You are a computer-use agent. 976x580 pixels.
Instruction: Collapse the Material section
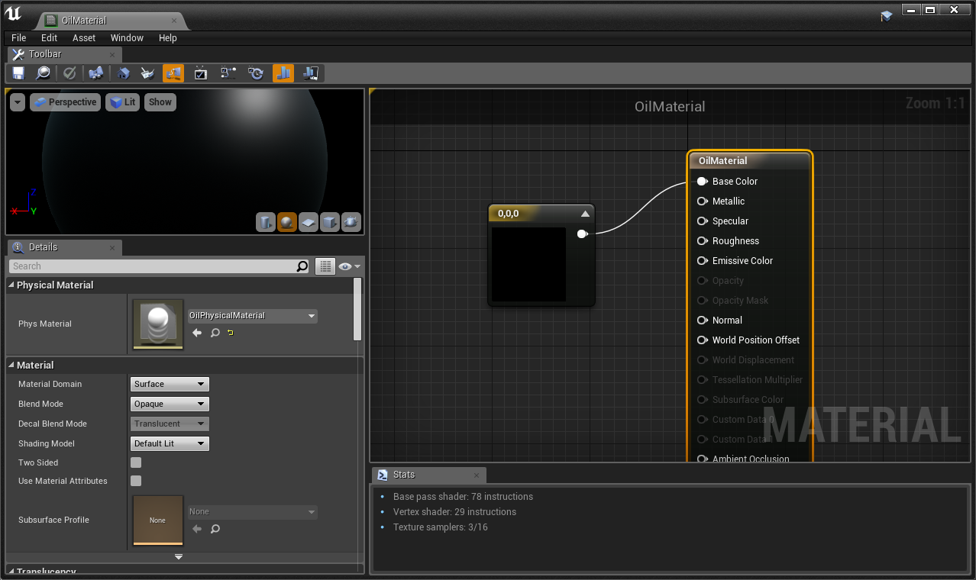point(11,365)
